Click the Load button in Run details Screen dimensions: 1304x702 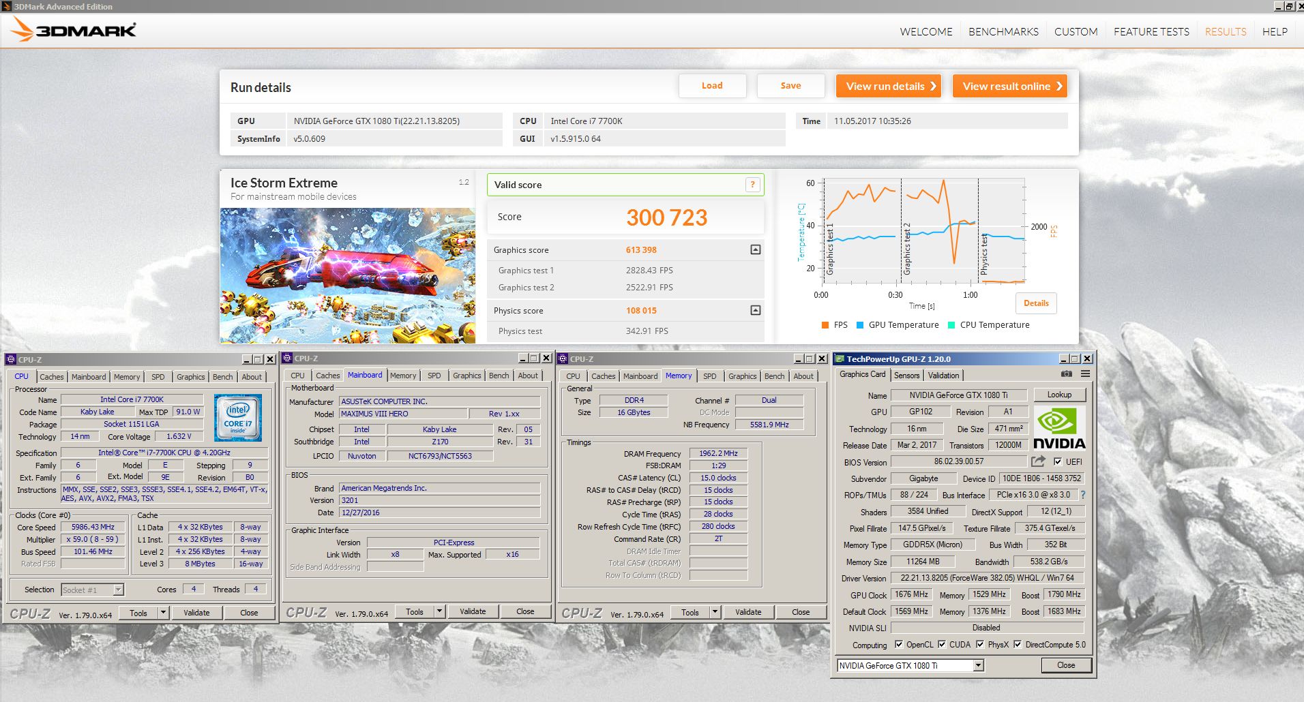point(712,86)
